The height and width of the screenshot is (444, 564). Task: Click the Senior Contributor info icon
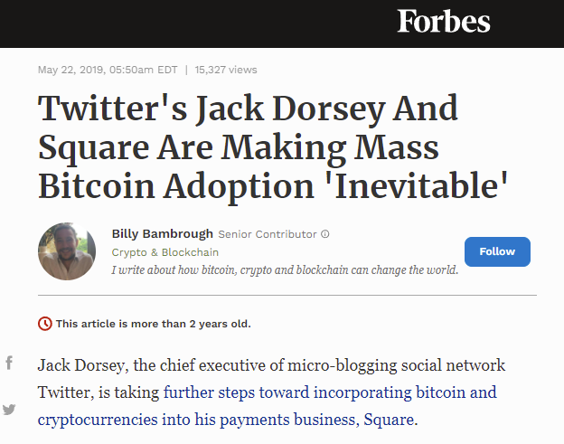pyautogui.click(x=325, y=234)
